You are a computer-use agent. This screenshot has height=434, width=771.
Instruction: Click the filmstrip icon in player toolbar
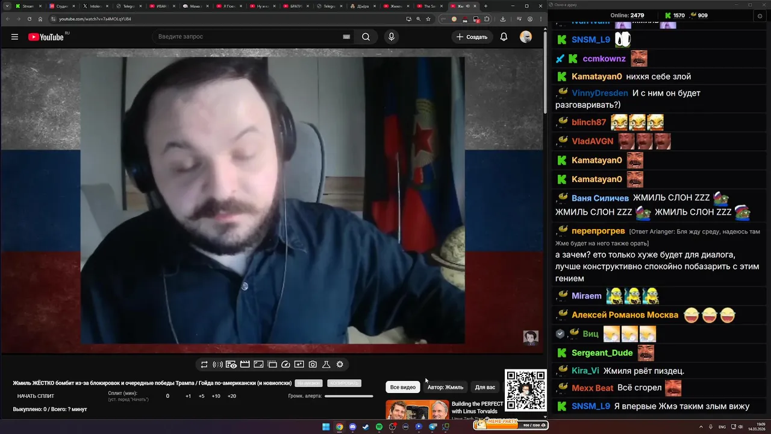(272, 365)
